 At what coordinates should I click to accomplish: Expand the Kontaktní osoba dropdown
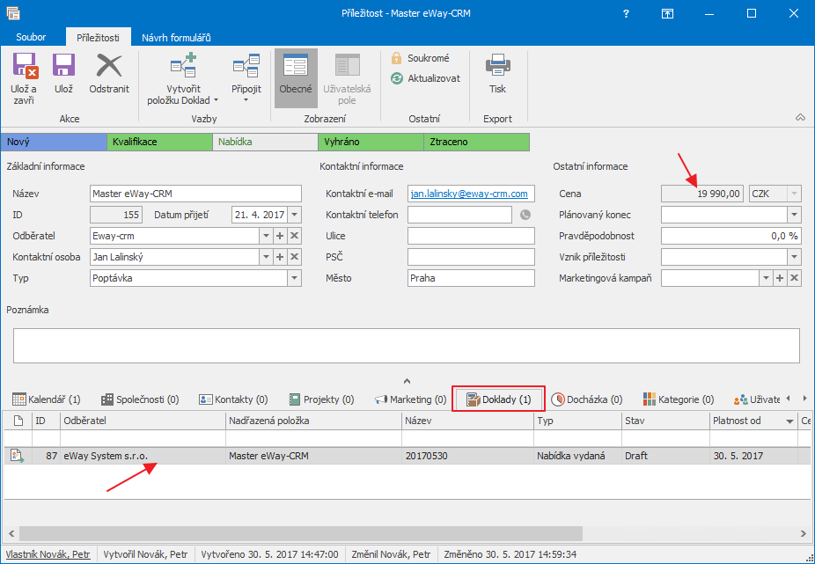pos(266,257)
